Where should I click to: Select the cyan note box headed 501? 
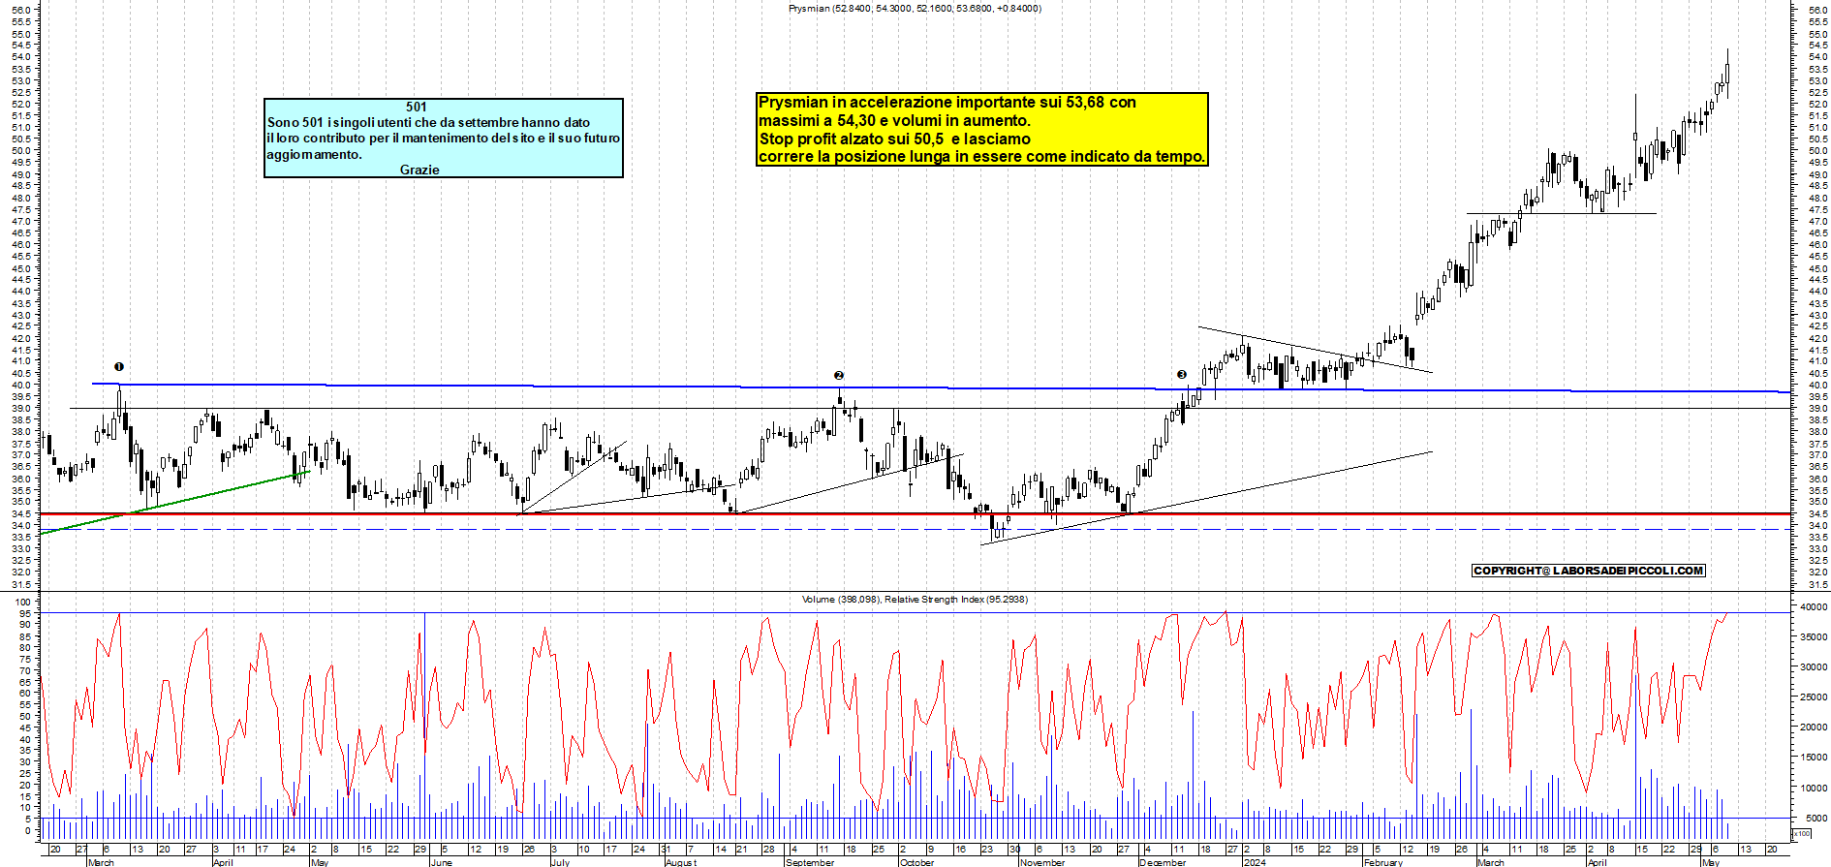coord(444,138)
